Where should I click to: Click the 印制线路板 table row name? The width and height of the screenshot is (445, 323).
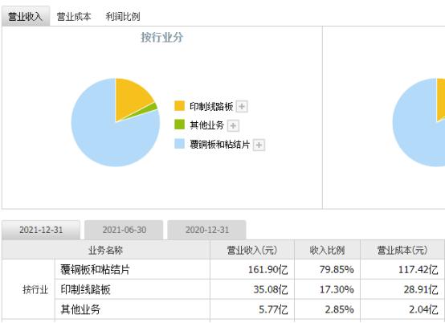tap(85, 289)
